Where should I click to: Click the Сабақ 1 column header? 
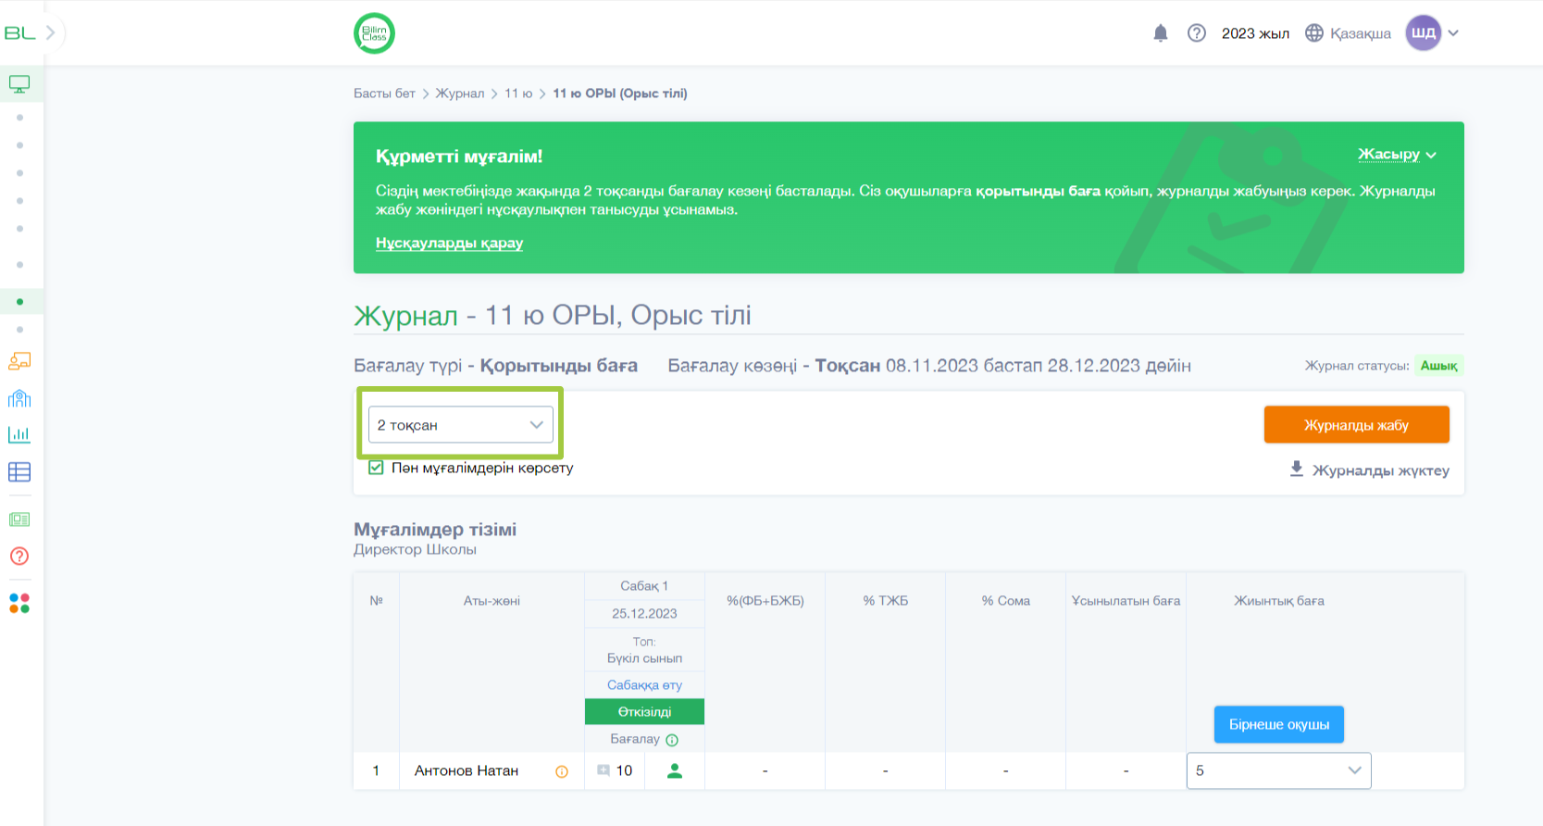click(x=644, y=586)
